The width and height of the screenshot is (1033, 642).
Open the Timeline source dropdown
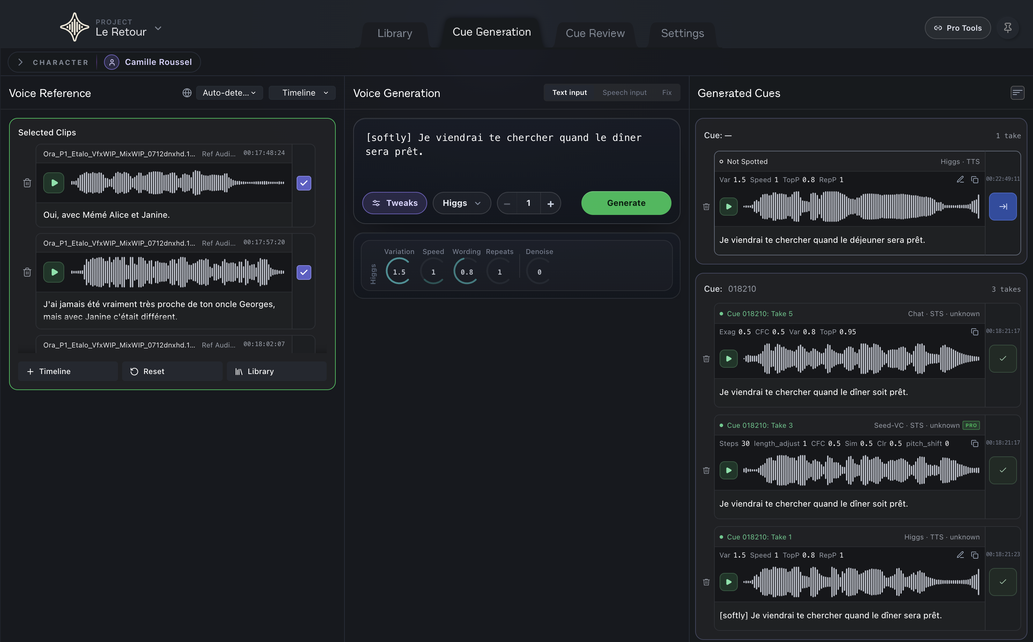(x=302, y=93)
